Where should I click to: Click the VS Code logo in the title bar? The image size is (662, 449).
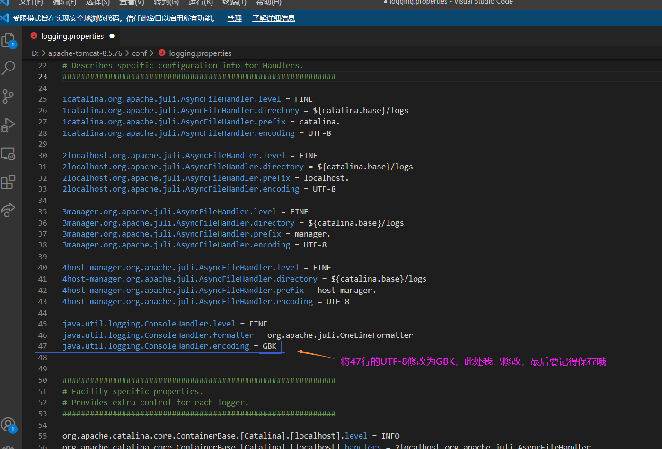point(5,2)
